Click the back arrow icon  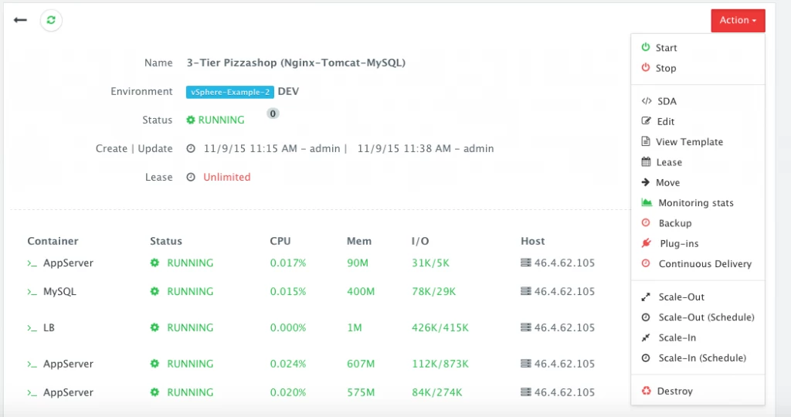(x=20, y=20)
